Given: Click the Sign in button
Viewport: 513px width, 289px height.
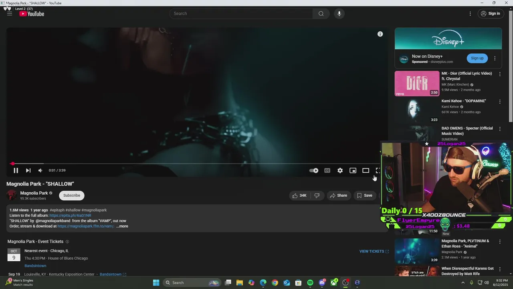Looking at the screenshot, I should (x=491, y=14).
